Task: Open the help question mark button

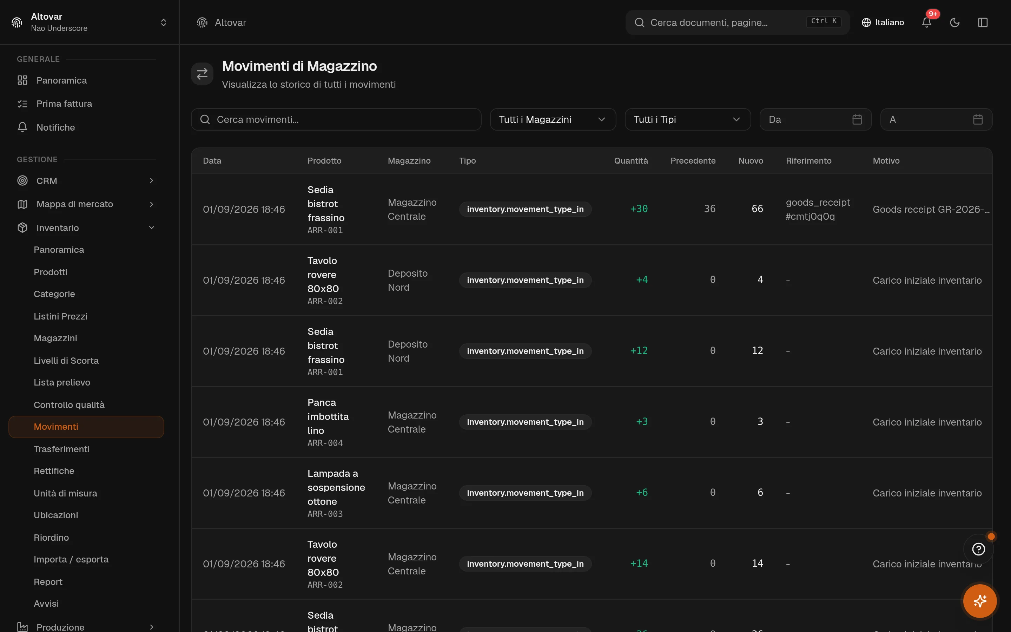Action: pos(978,549)
